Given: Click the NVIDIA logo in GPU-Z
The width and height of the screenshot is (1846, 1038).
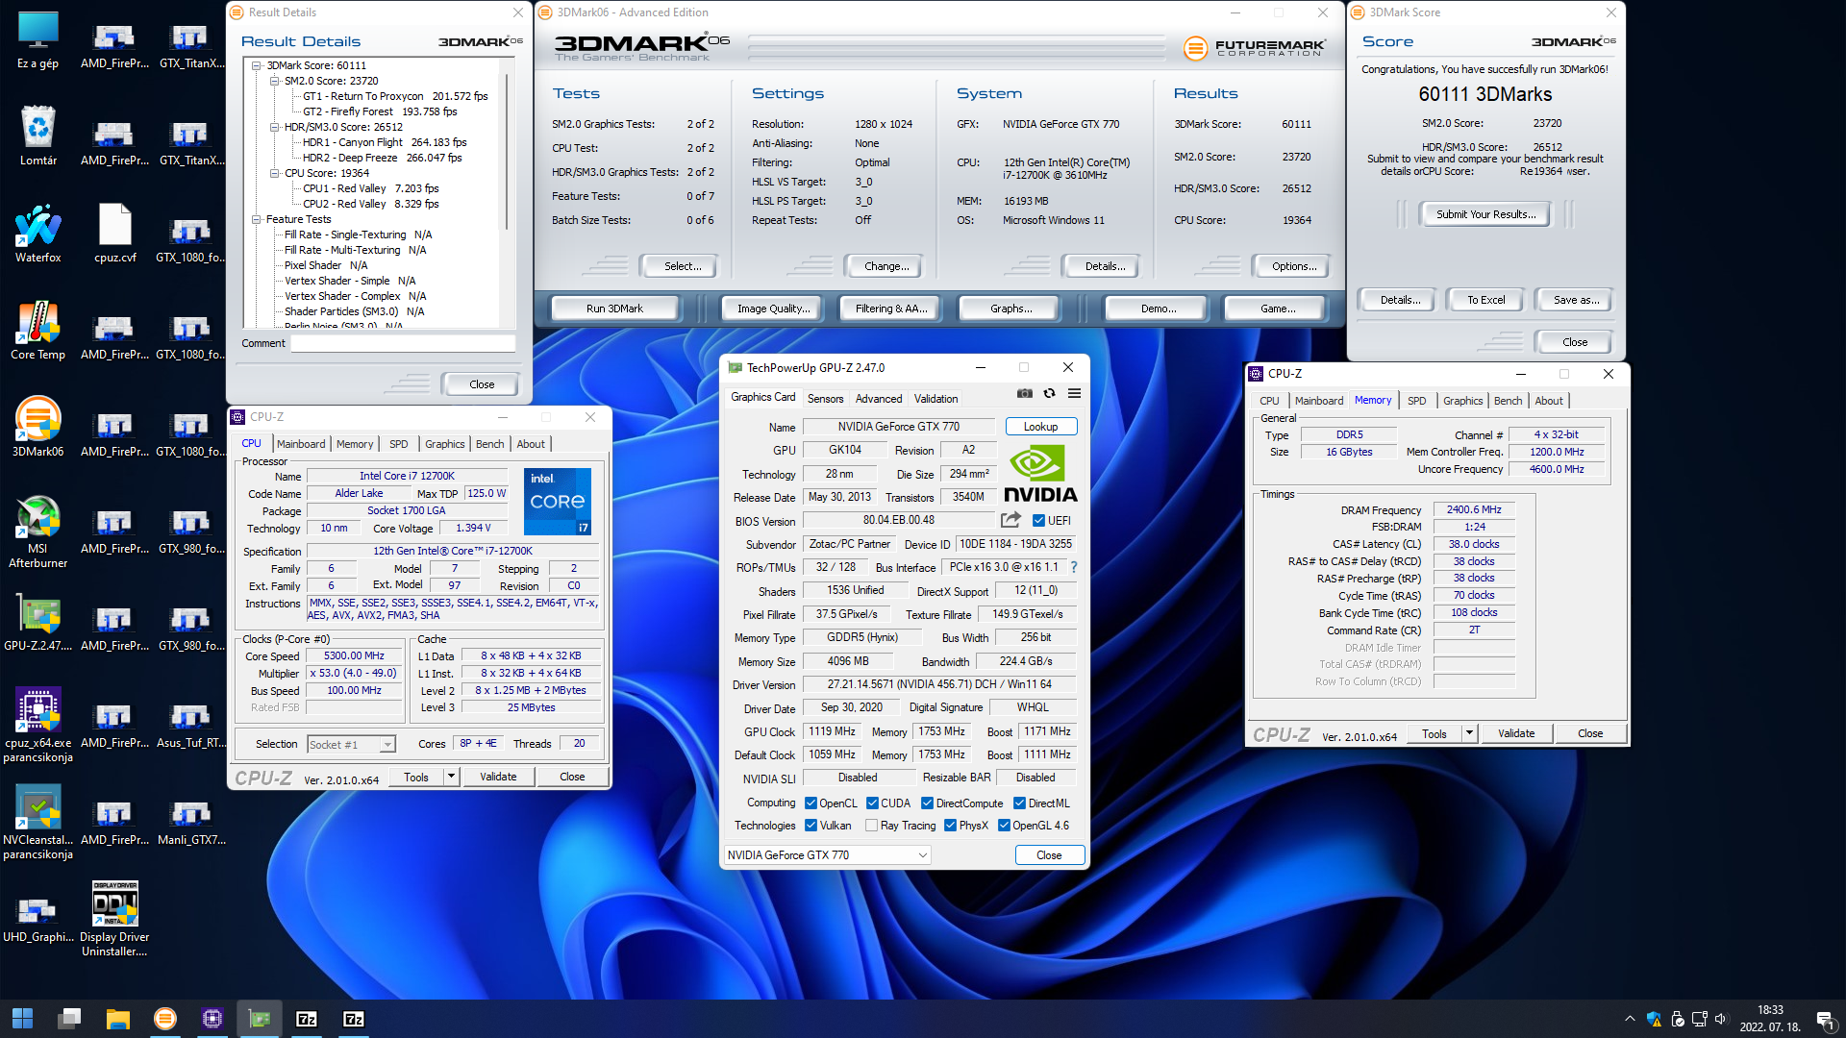Looking at the screenshot, I should click(x=1040, y=474).
